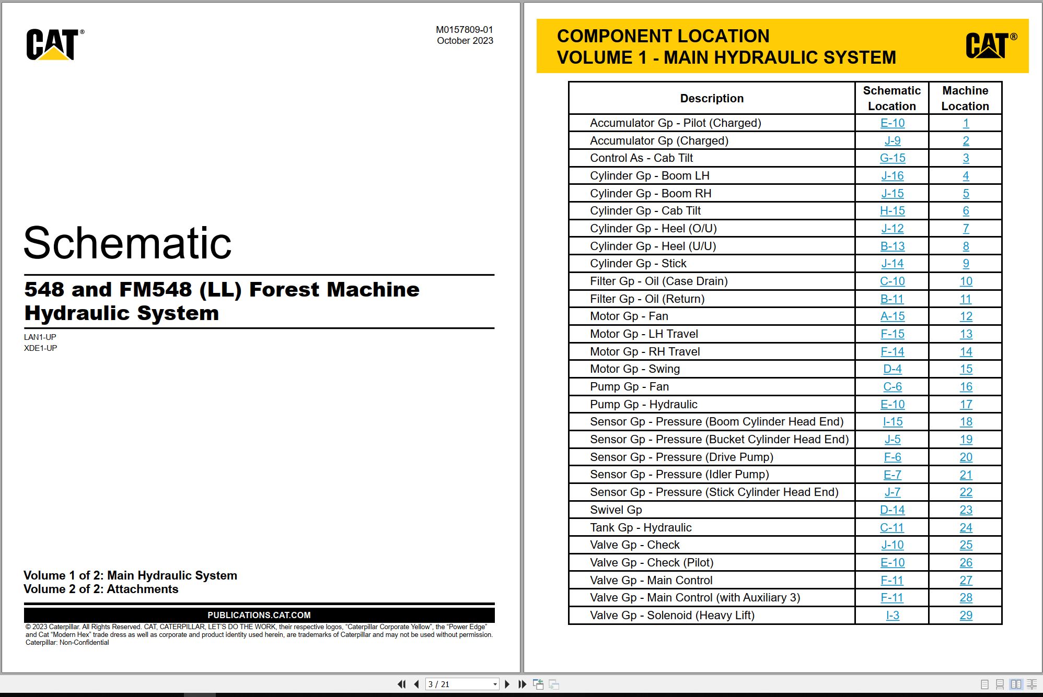Click the go-to-previous-view icon
The height and width of the screenshot is (697, 1043).
pyautogui.click(x=538, y=684)
